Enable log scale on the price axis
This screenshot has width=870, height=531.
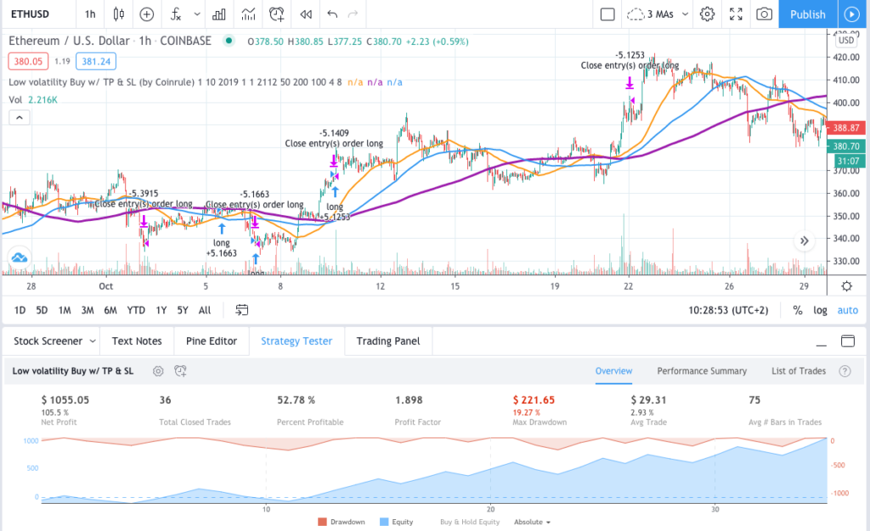pos(820,310)
